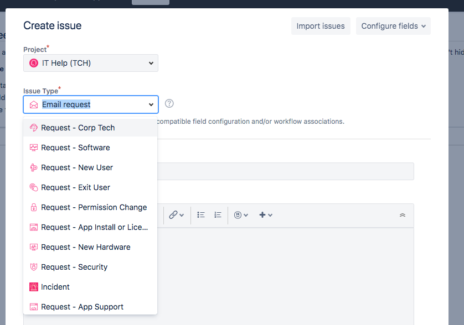464x325 pixels.
Task: Click the Software monitor icon
Action: tap(34, 148)
